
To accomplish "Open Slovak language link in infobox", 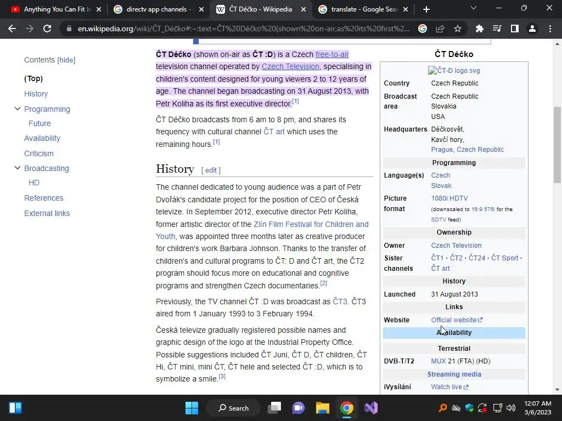I will (x=441, y=186).
